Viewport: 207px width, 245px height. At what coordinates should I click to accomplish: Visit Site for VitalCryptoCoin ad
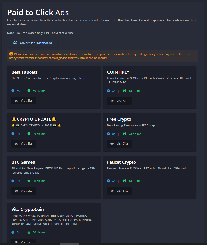click(24, 242)
